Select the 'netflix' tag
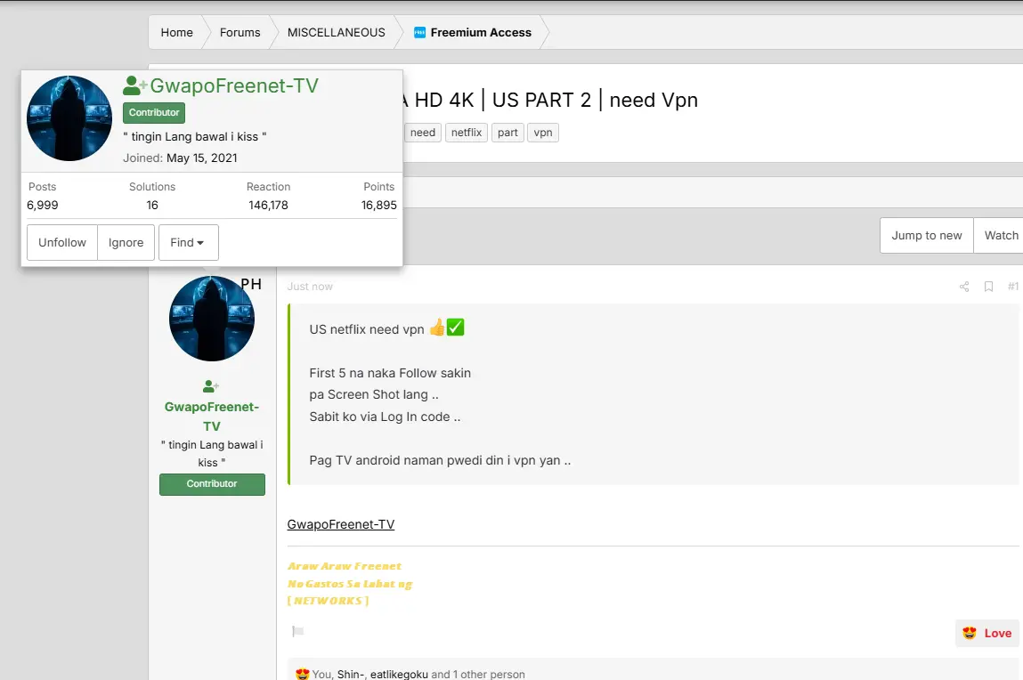 (467, 133)
